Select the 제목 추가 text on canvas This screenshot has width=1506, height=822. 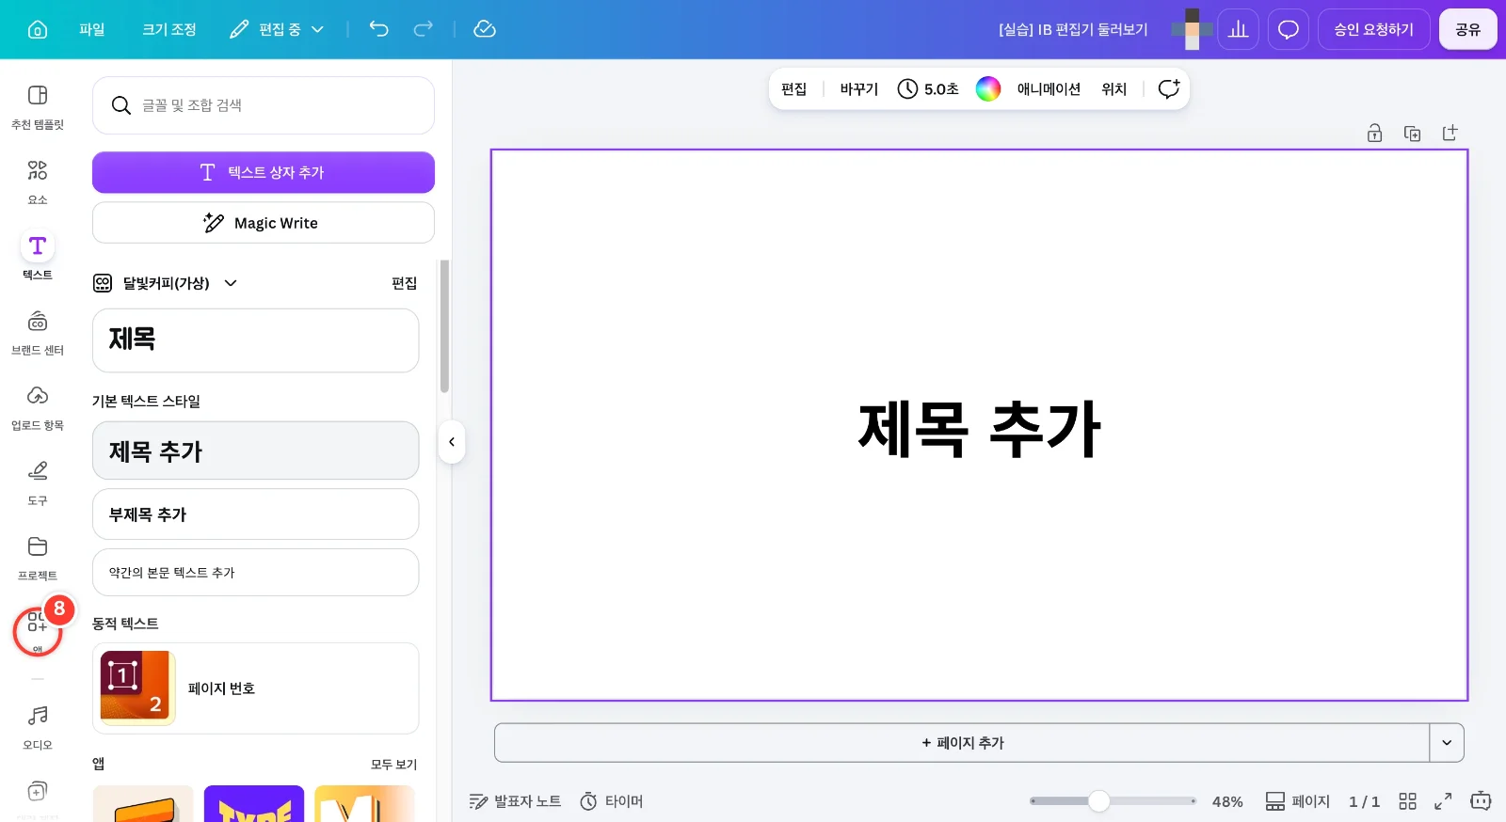click(979, 429)
